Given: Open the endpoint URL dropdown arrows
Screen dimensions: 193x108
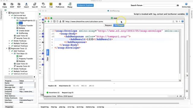Looking at the screenshot, I should [173, 21].
